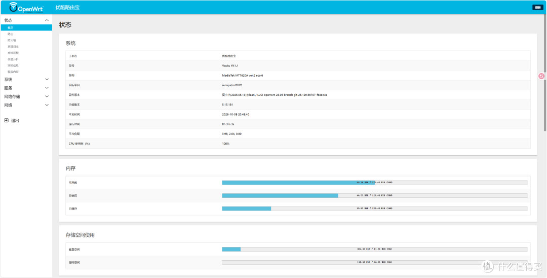Click the 状态 page heading

65,25
